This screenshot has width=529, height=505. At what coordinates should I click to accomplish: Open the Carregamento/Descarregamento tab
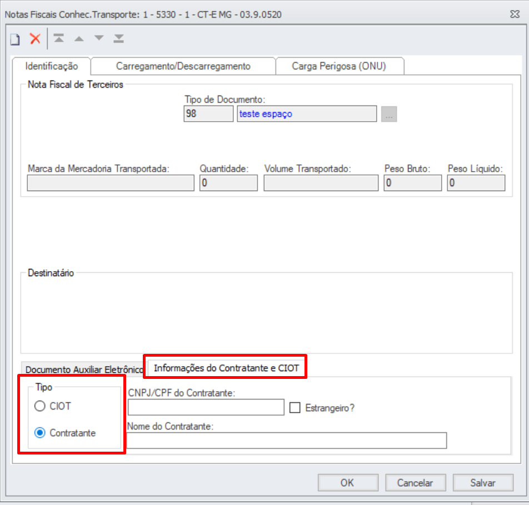[183, 66]
